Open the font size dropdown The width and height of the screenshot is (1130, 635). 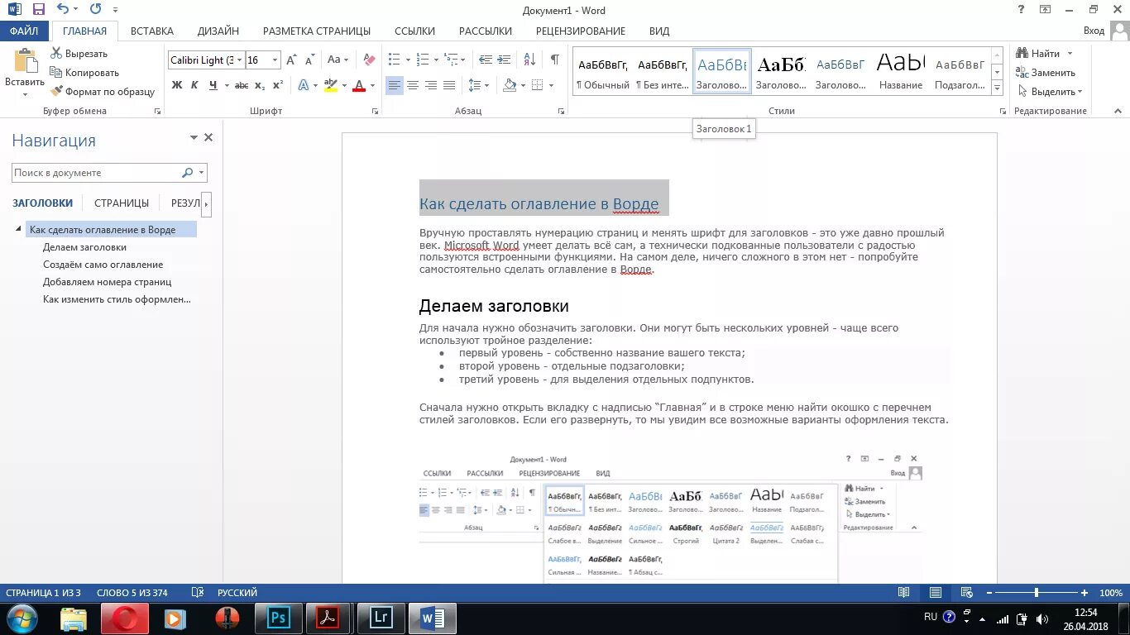click(x=275, y=60)
